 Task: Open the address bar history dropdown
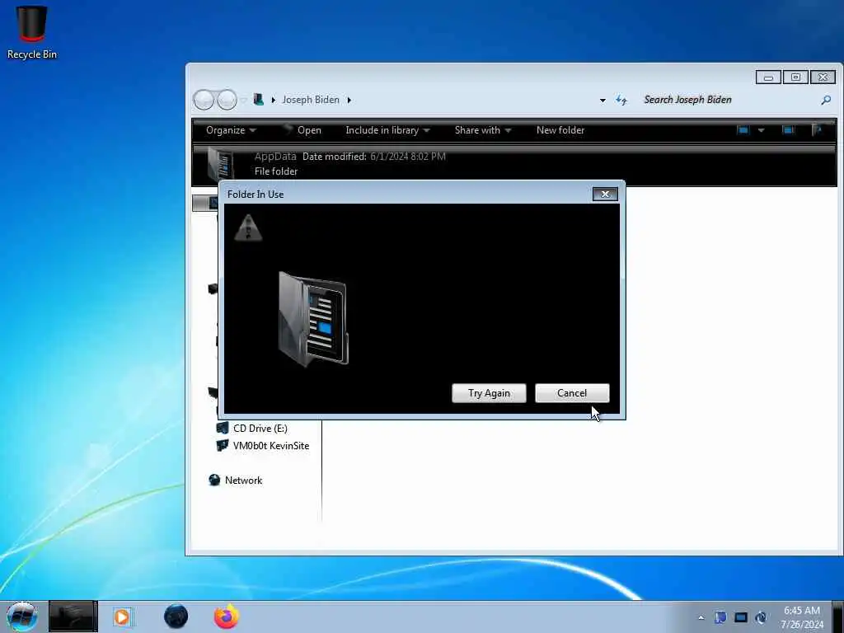pos(603,100)
